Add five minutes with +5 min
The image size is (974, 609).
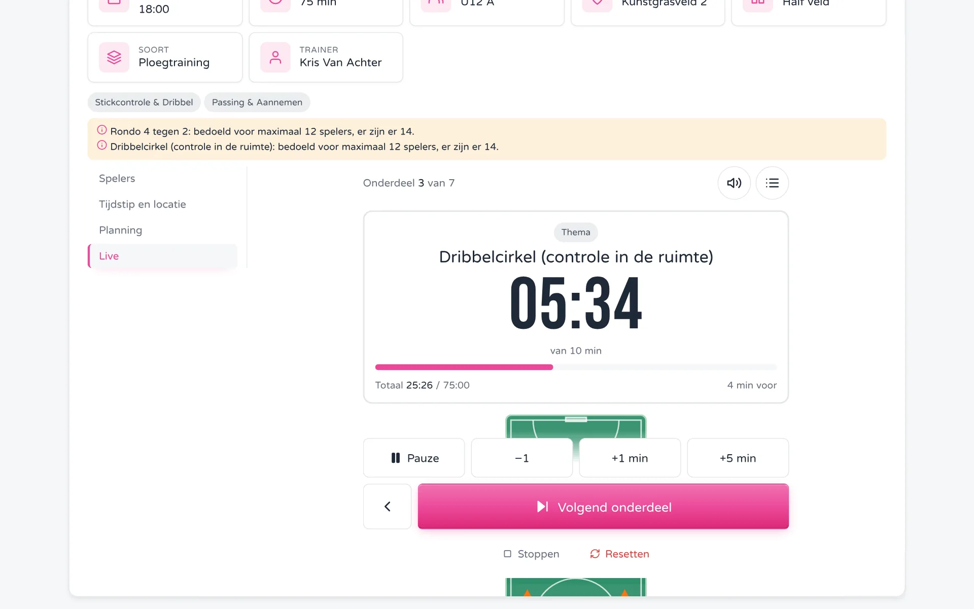[x=738, y=458]
